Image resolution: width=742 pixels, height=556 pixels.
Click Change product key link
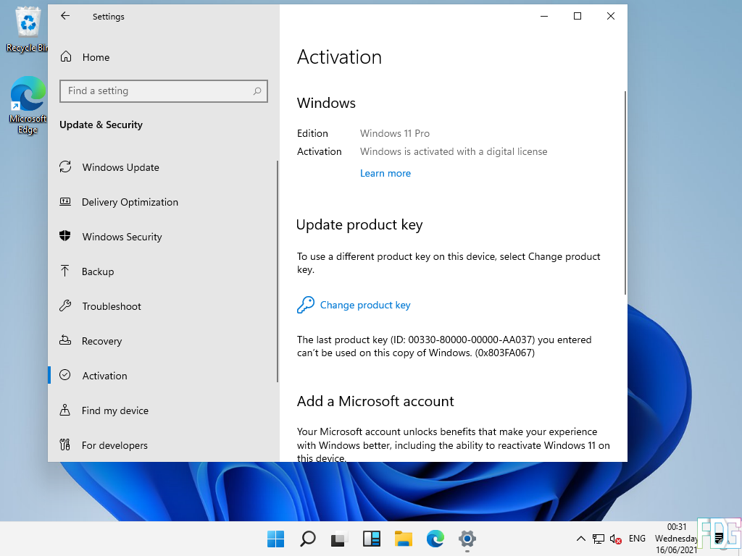click(365, 305)
